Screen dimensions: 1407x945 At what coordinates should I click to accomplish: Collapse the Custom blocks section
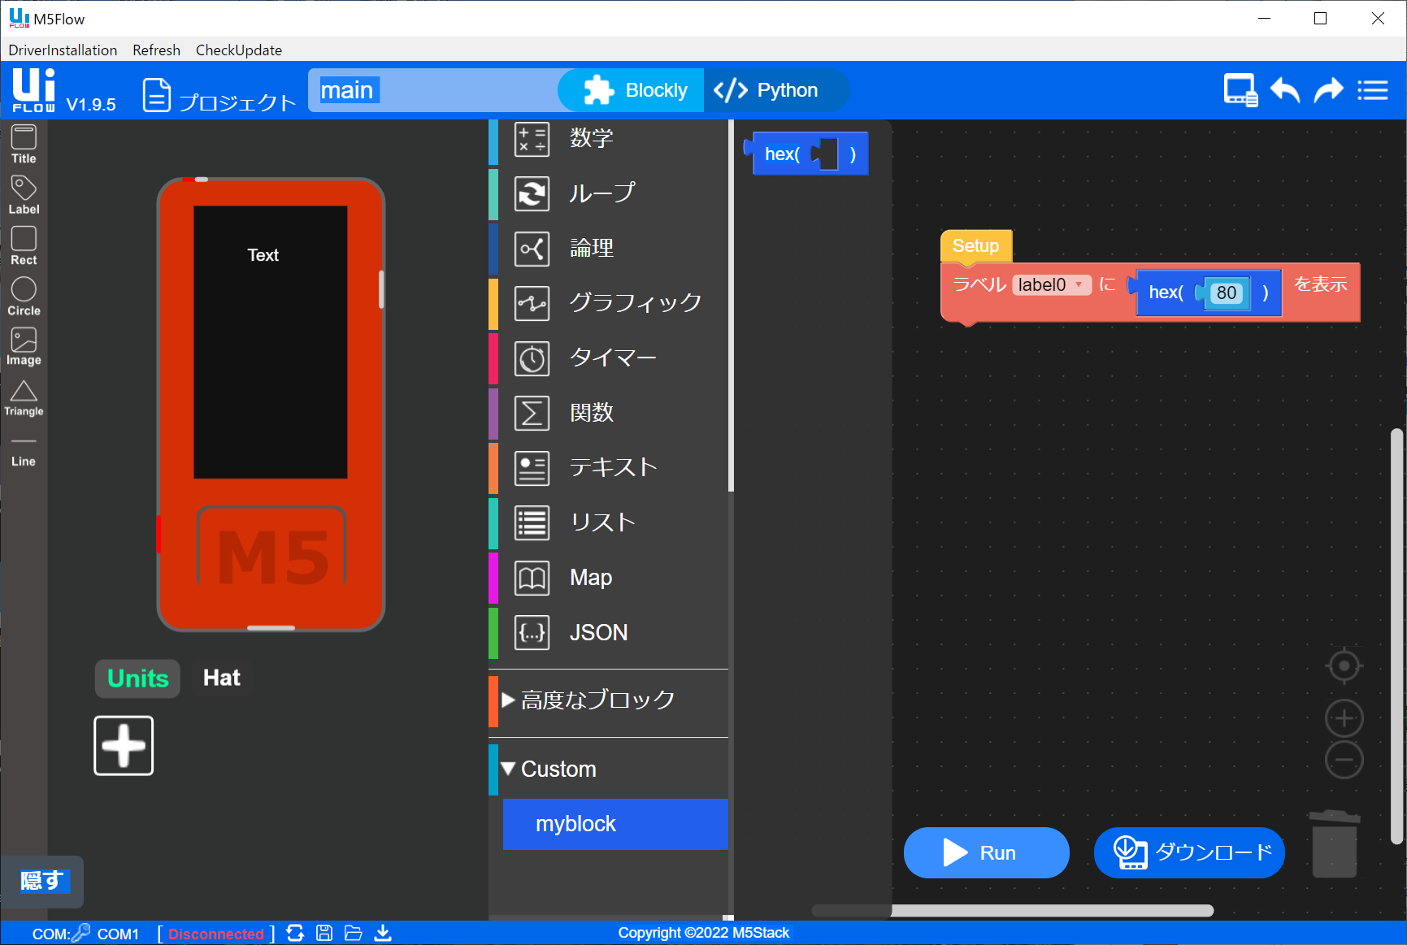[608, 769]
